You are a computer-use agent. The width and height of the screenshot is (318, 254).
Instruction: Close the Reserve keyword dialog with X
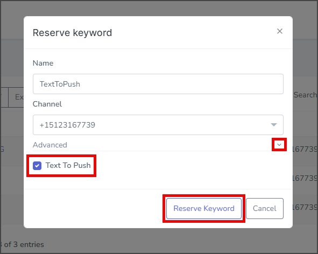point(280,31)
